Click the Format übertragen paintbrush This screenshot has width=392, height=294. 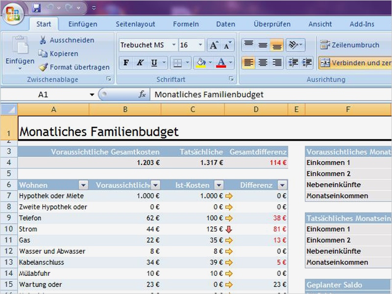[43, 67]
